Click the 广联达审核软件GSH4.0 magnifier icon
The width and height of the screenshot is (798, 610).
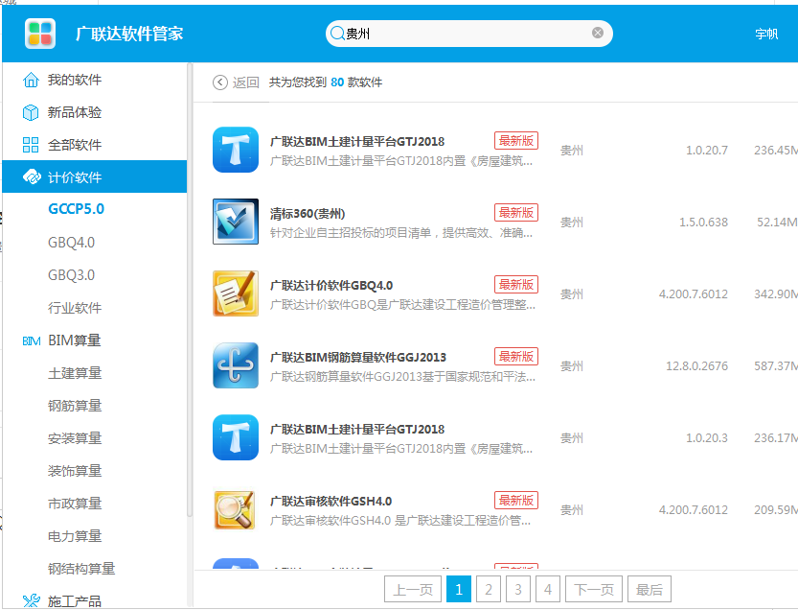(x=235, y=509)
